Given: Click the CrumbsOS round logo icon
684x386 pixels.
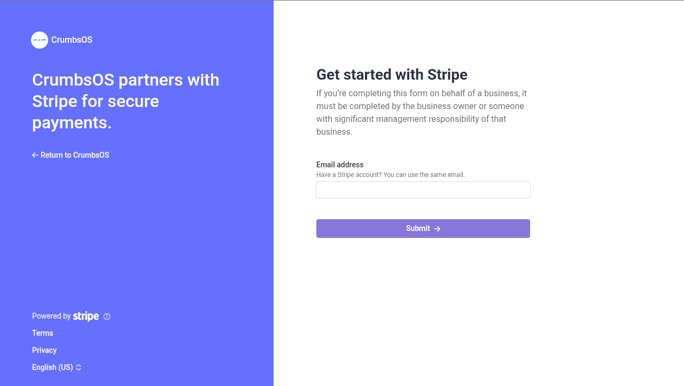Looking at the screenshot, I should 40,40.
